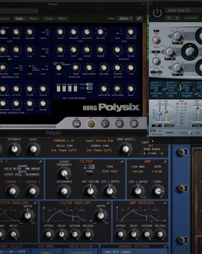The height and width of the screenshot is (254, 202).
Task: Select the Macro only tab
Action: [157, 134]
